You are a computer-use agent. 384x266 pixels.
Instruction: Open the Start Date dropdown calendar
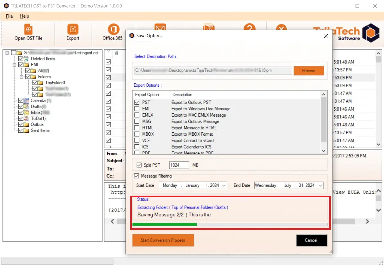(223, 185)
